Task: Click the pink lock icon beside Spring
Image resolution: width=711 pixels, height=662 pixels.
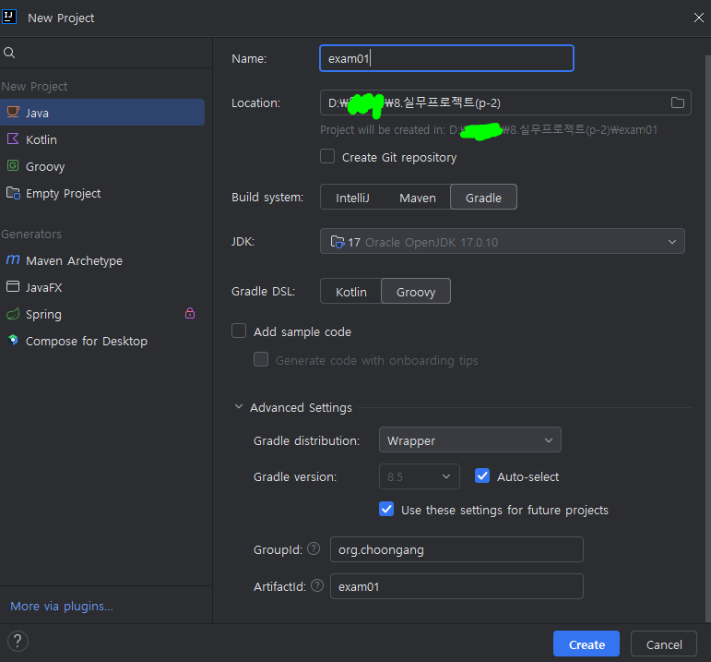Action: click(190, 313)
